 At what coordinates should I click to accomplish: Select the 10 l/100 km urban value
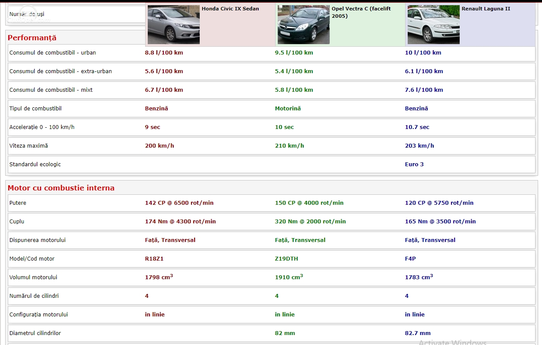(423, 53)
